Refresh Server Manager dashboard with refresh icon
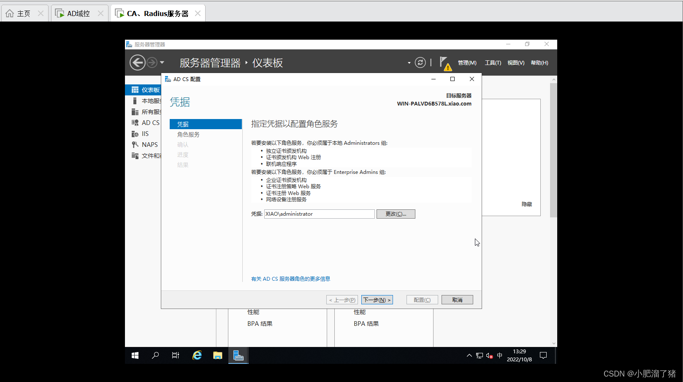 (420, 62)
